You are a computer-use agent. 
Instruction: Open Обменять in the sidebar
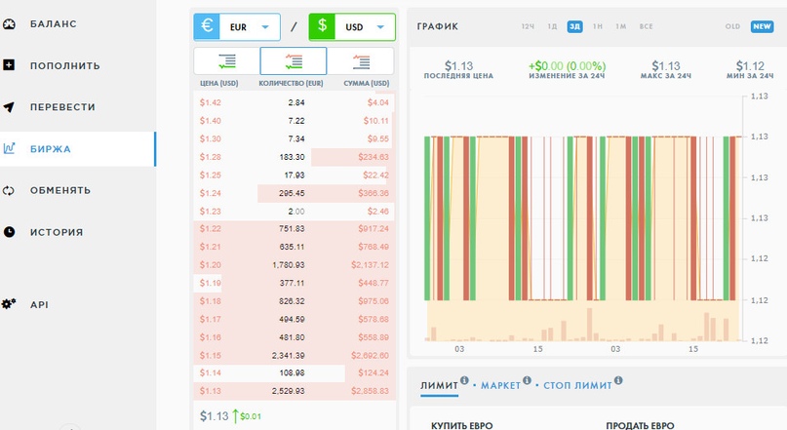60,190
